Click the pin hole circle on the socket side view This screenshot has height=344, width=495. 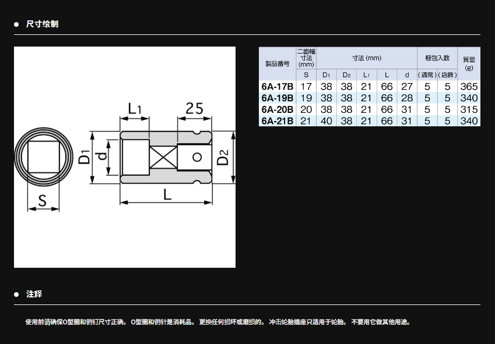pyautogui.click(x=196, y=157)
